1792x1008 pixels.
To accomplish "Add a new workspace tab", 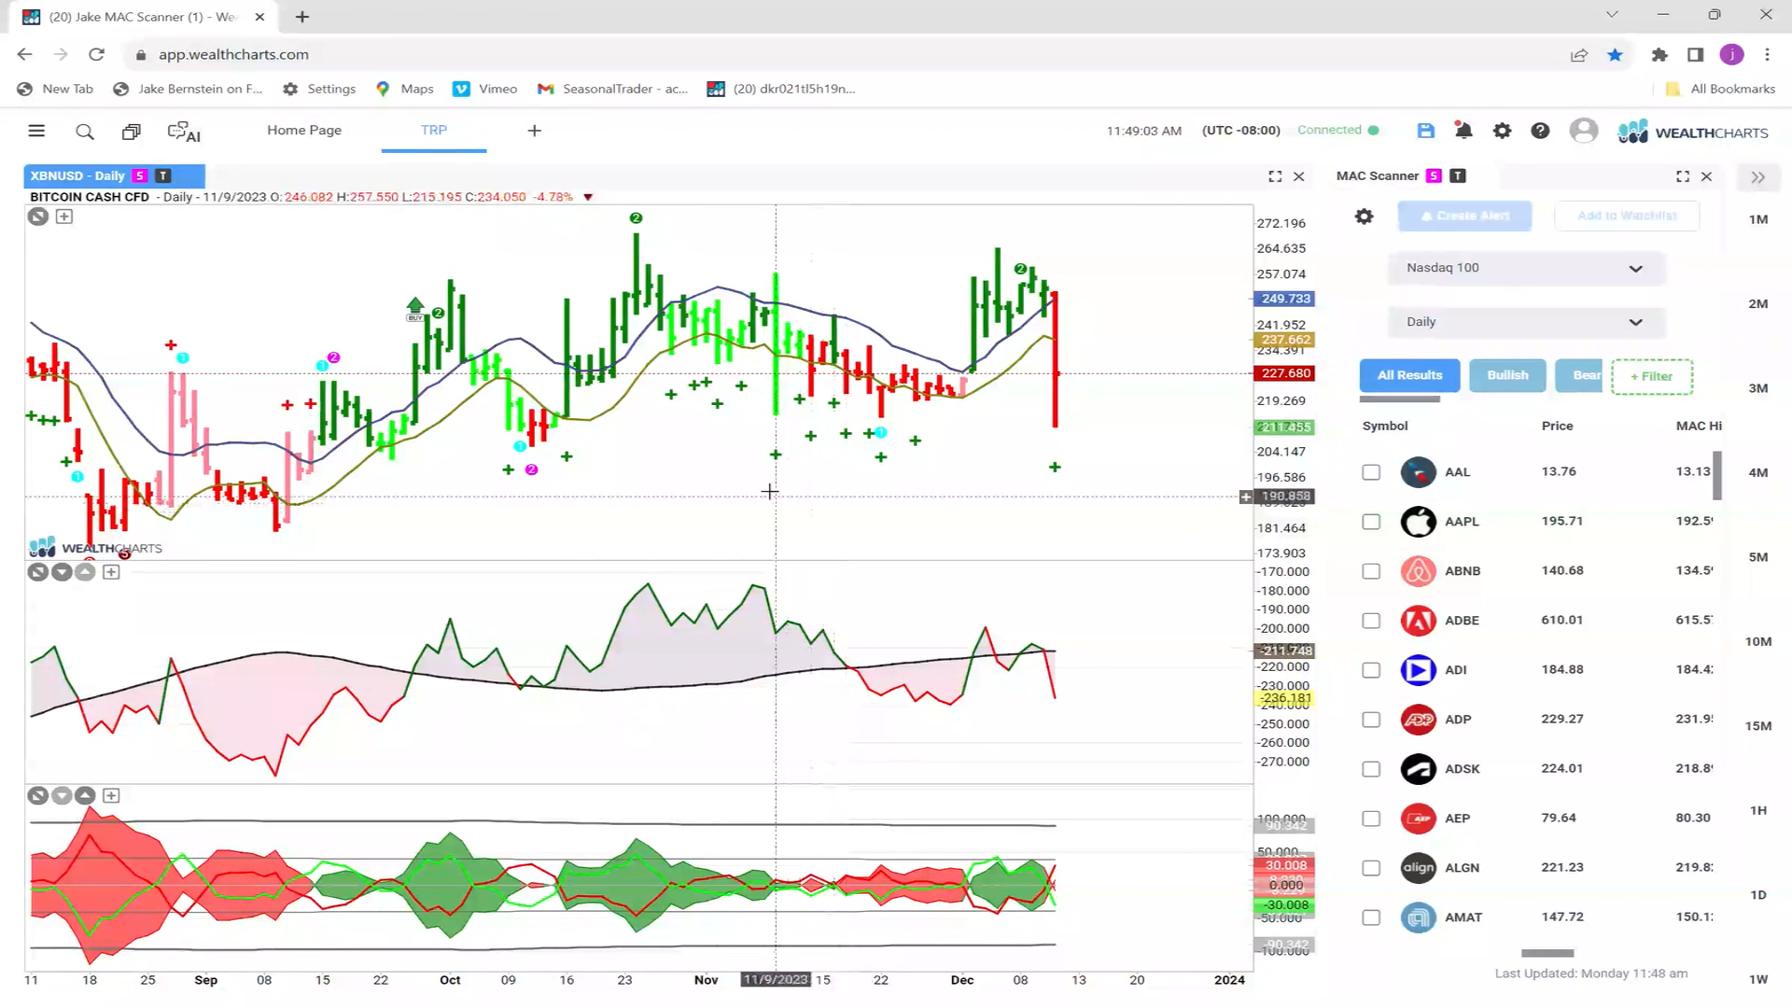I will point(534,132).
